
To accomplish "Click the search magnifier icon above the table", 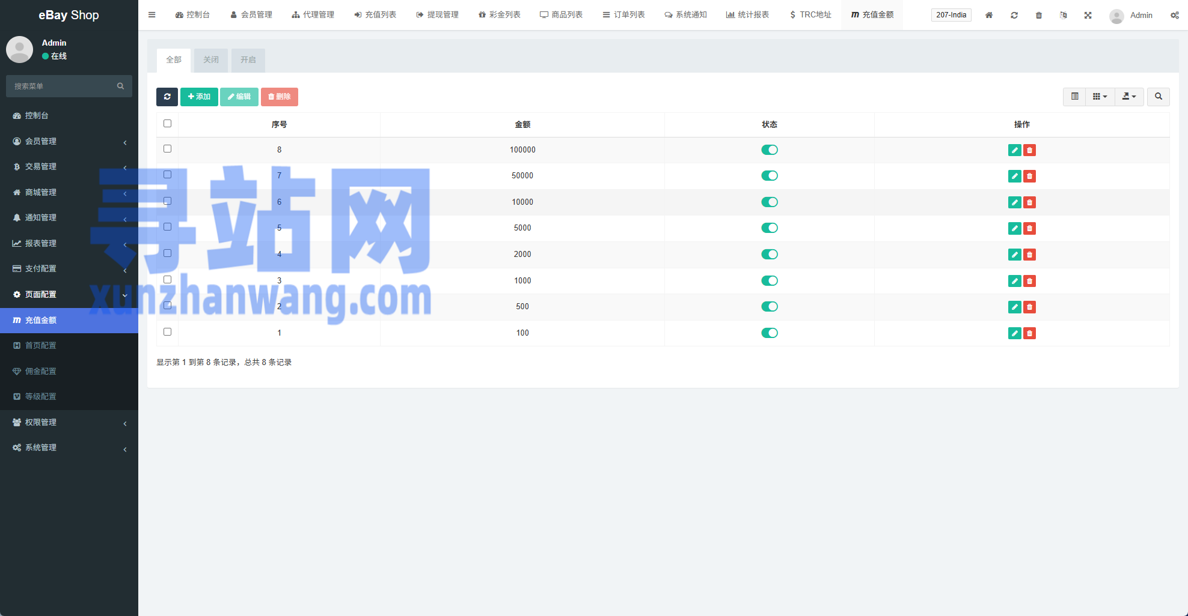I will point(1158,97).
